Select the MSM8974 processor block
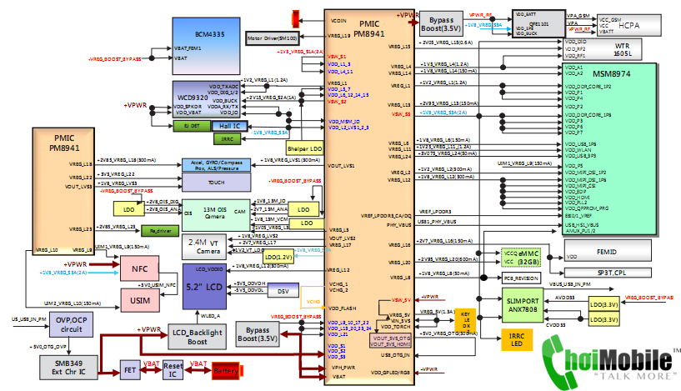The image size is (681, 391). click(609, 149)
